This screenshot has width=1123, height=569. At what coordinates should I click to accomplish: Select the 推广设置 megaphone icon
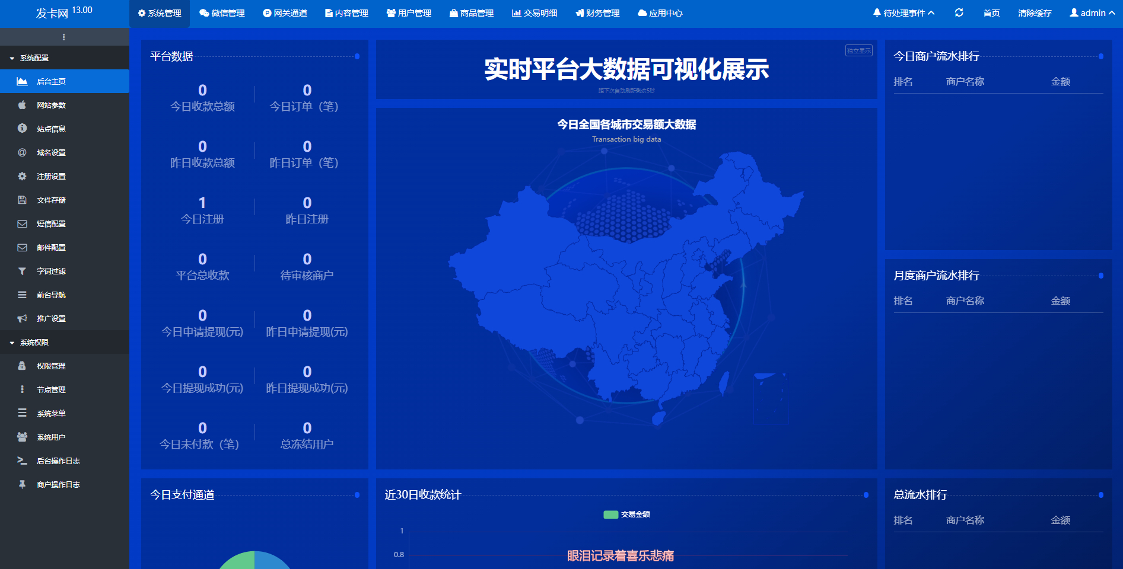point(22,318)
